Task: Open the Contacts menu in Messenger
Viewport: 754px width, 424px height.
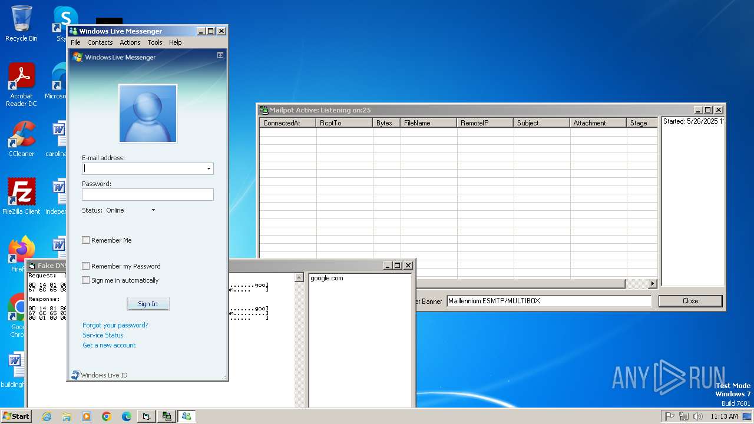Action: tap(100, 42)
